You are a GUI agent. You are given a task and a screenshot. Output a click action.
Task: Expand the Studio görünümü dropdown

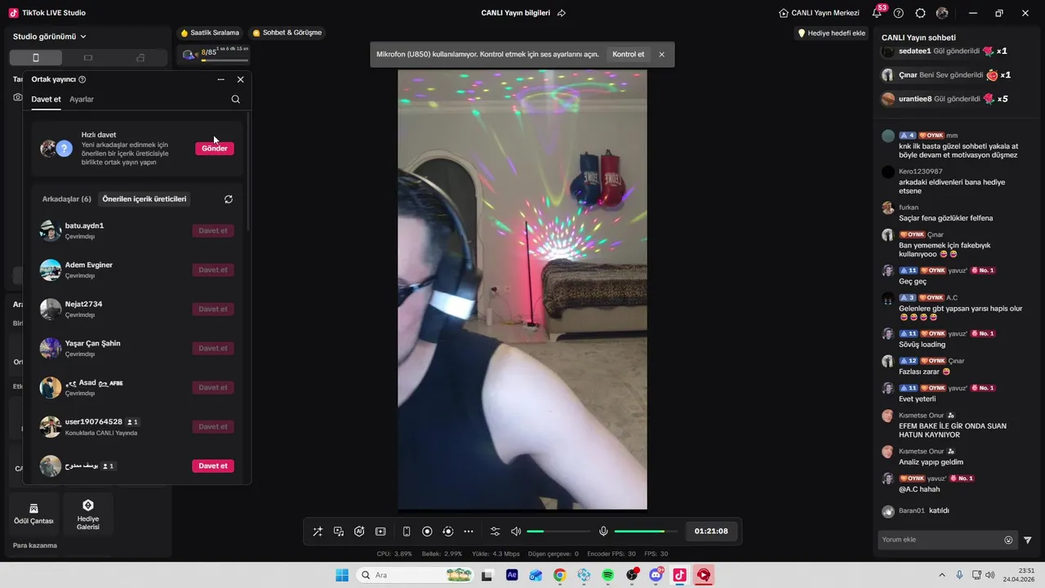coord(50,37)
